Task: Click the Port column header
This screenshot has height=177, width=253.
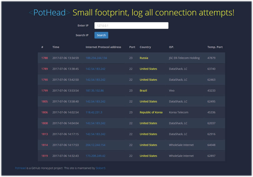Action: tap(132, 47)
